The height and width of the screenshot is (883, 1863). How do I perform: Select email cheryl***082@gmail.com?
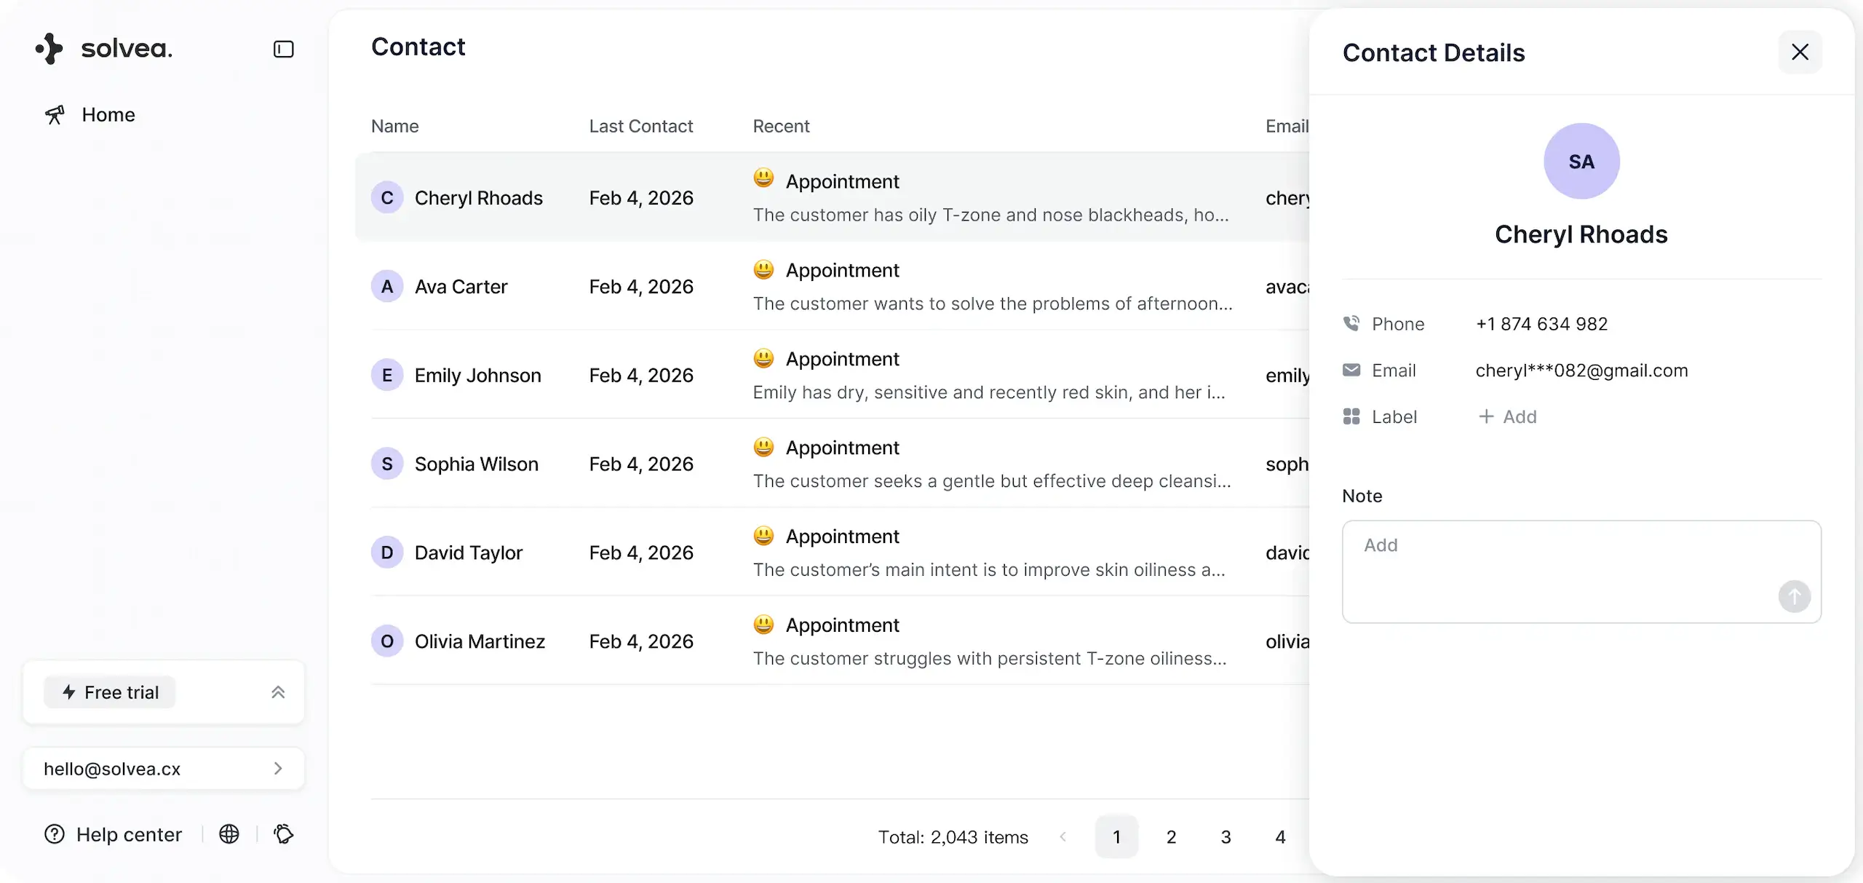coord(1581,371)
